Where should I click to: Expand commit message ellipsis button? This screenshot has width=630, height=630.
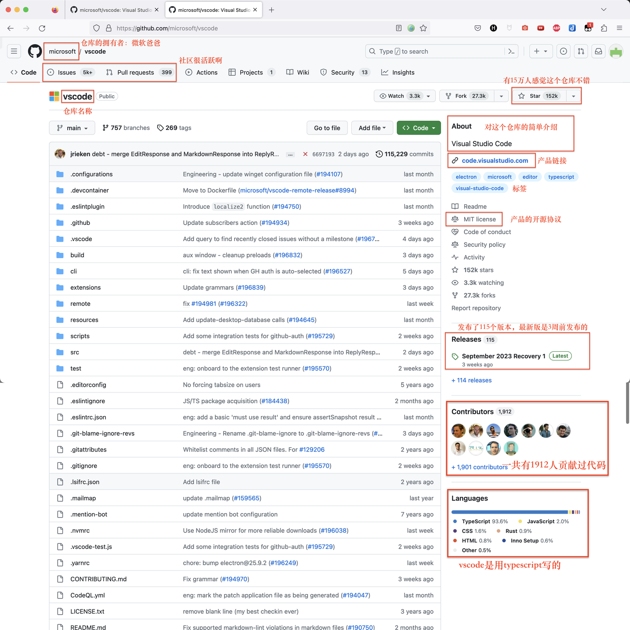pos(290,154)
